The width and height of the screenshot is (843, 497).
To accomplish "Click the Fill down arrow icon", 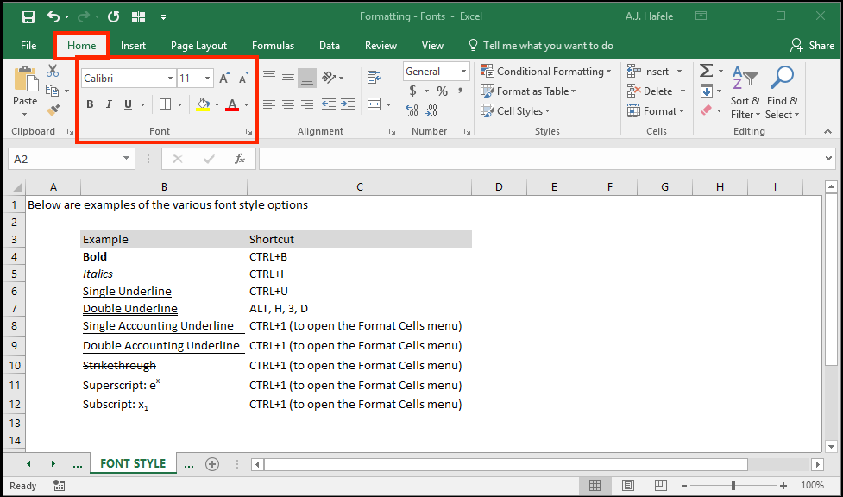I will tap(707, 91).
